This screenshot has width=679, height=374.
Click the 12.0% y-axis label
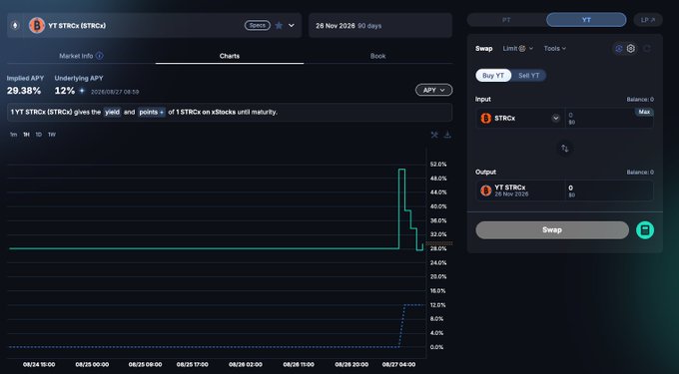[x=437, y=305]
